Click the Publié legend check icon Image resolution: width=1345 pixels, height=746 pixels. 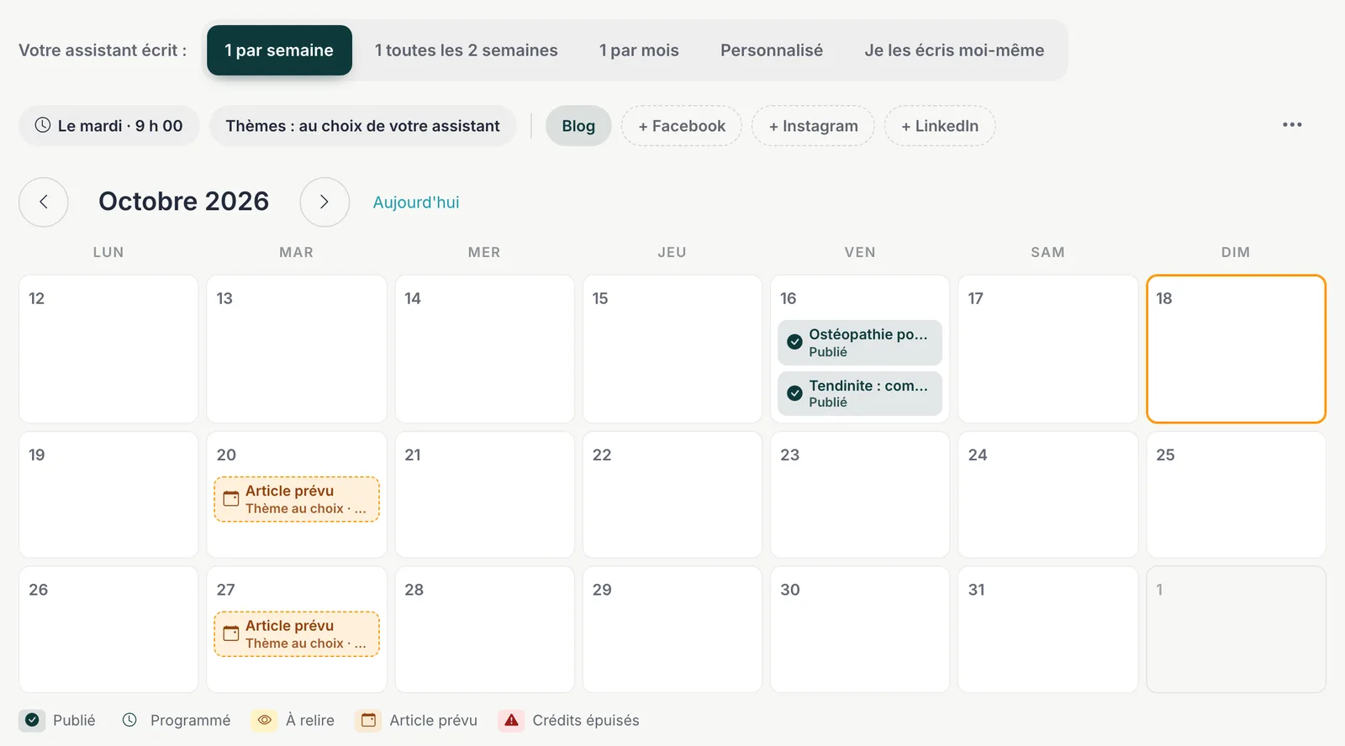(x=32, y=720)
